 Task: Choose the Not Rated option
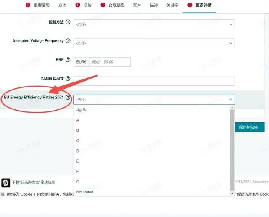point(152,192)
